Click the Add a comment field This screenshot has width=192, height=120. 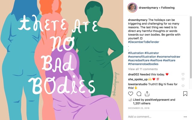coord(154,117)
